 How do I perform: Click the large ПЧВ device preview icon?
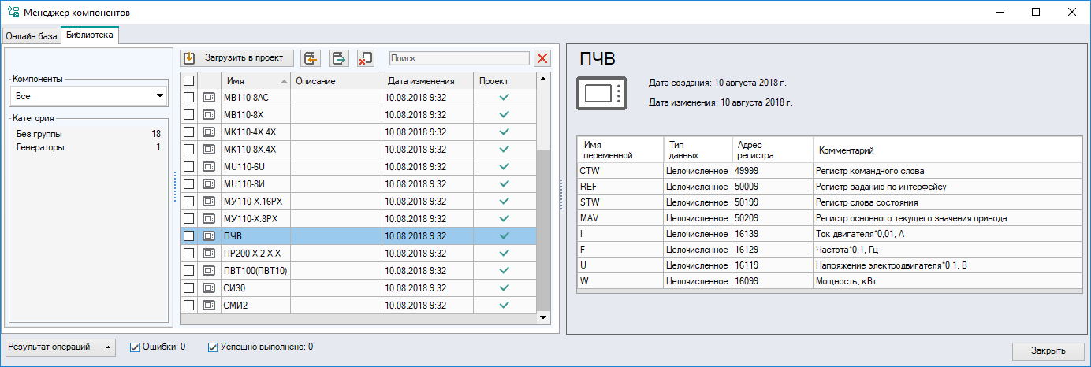[x=601, y=93]
